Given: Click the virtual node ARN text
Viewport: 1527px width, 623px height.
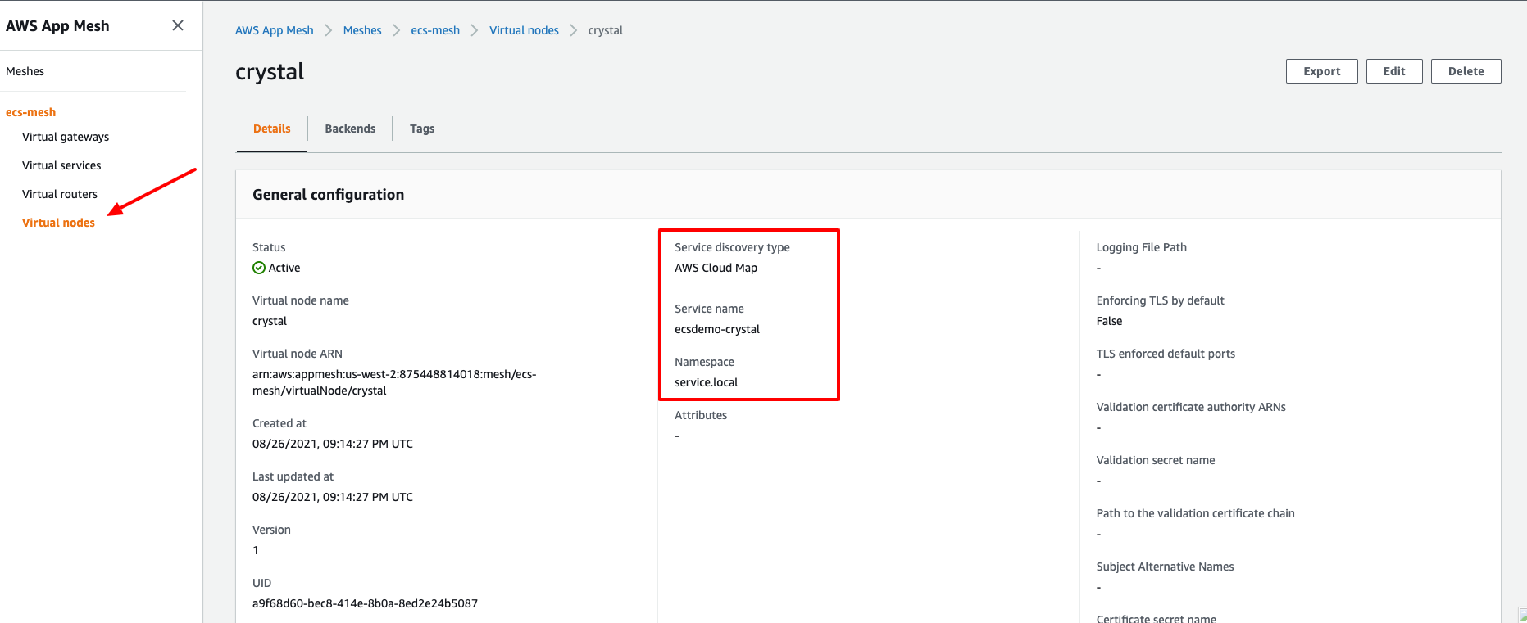Looking at the screenshot, I should pos(393,382).
